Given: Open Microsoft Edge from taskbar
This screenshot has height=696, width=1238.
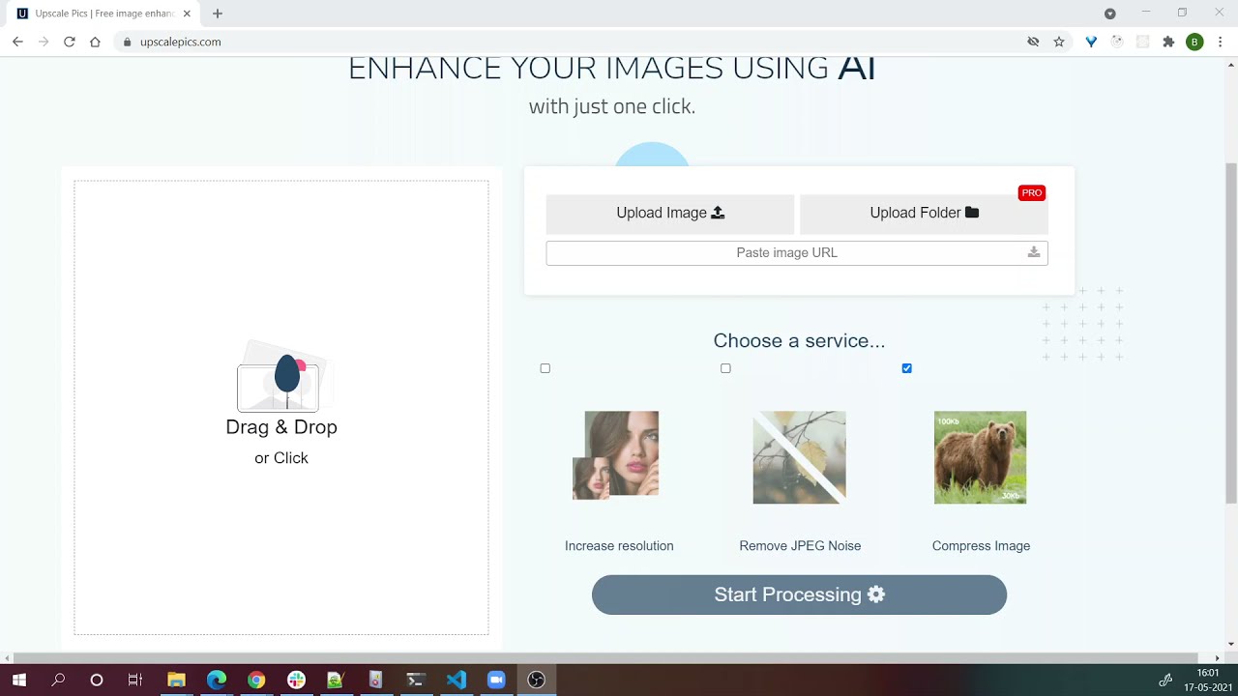Looking at the screenshot, I should point(217,680).
